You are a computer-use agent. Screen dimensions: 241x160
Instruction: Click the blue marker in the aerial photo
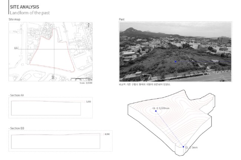point(175,62)
